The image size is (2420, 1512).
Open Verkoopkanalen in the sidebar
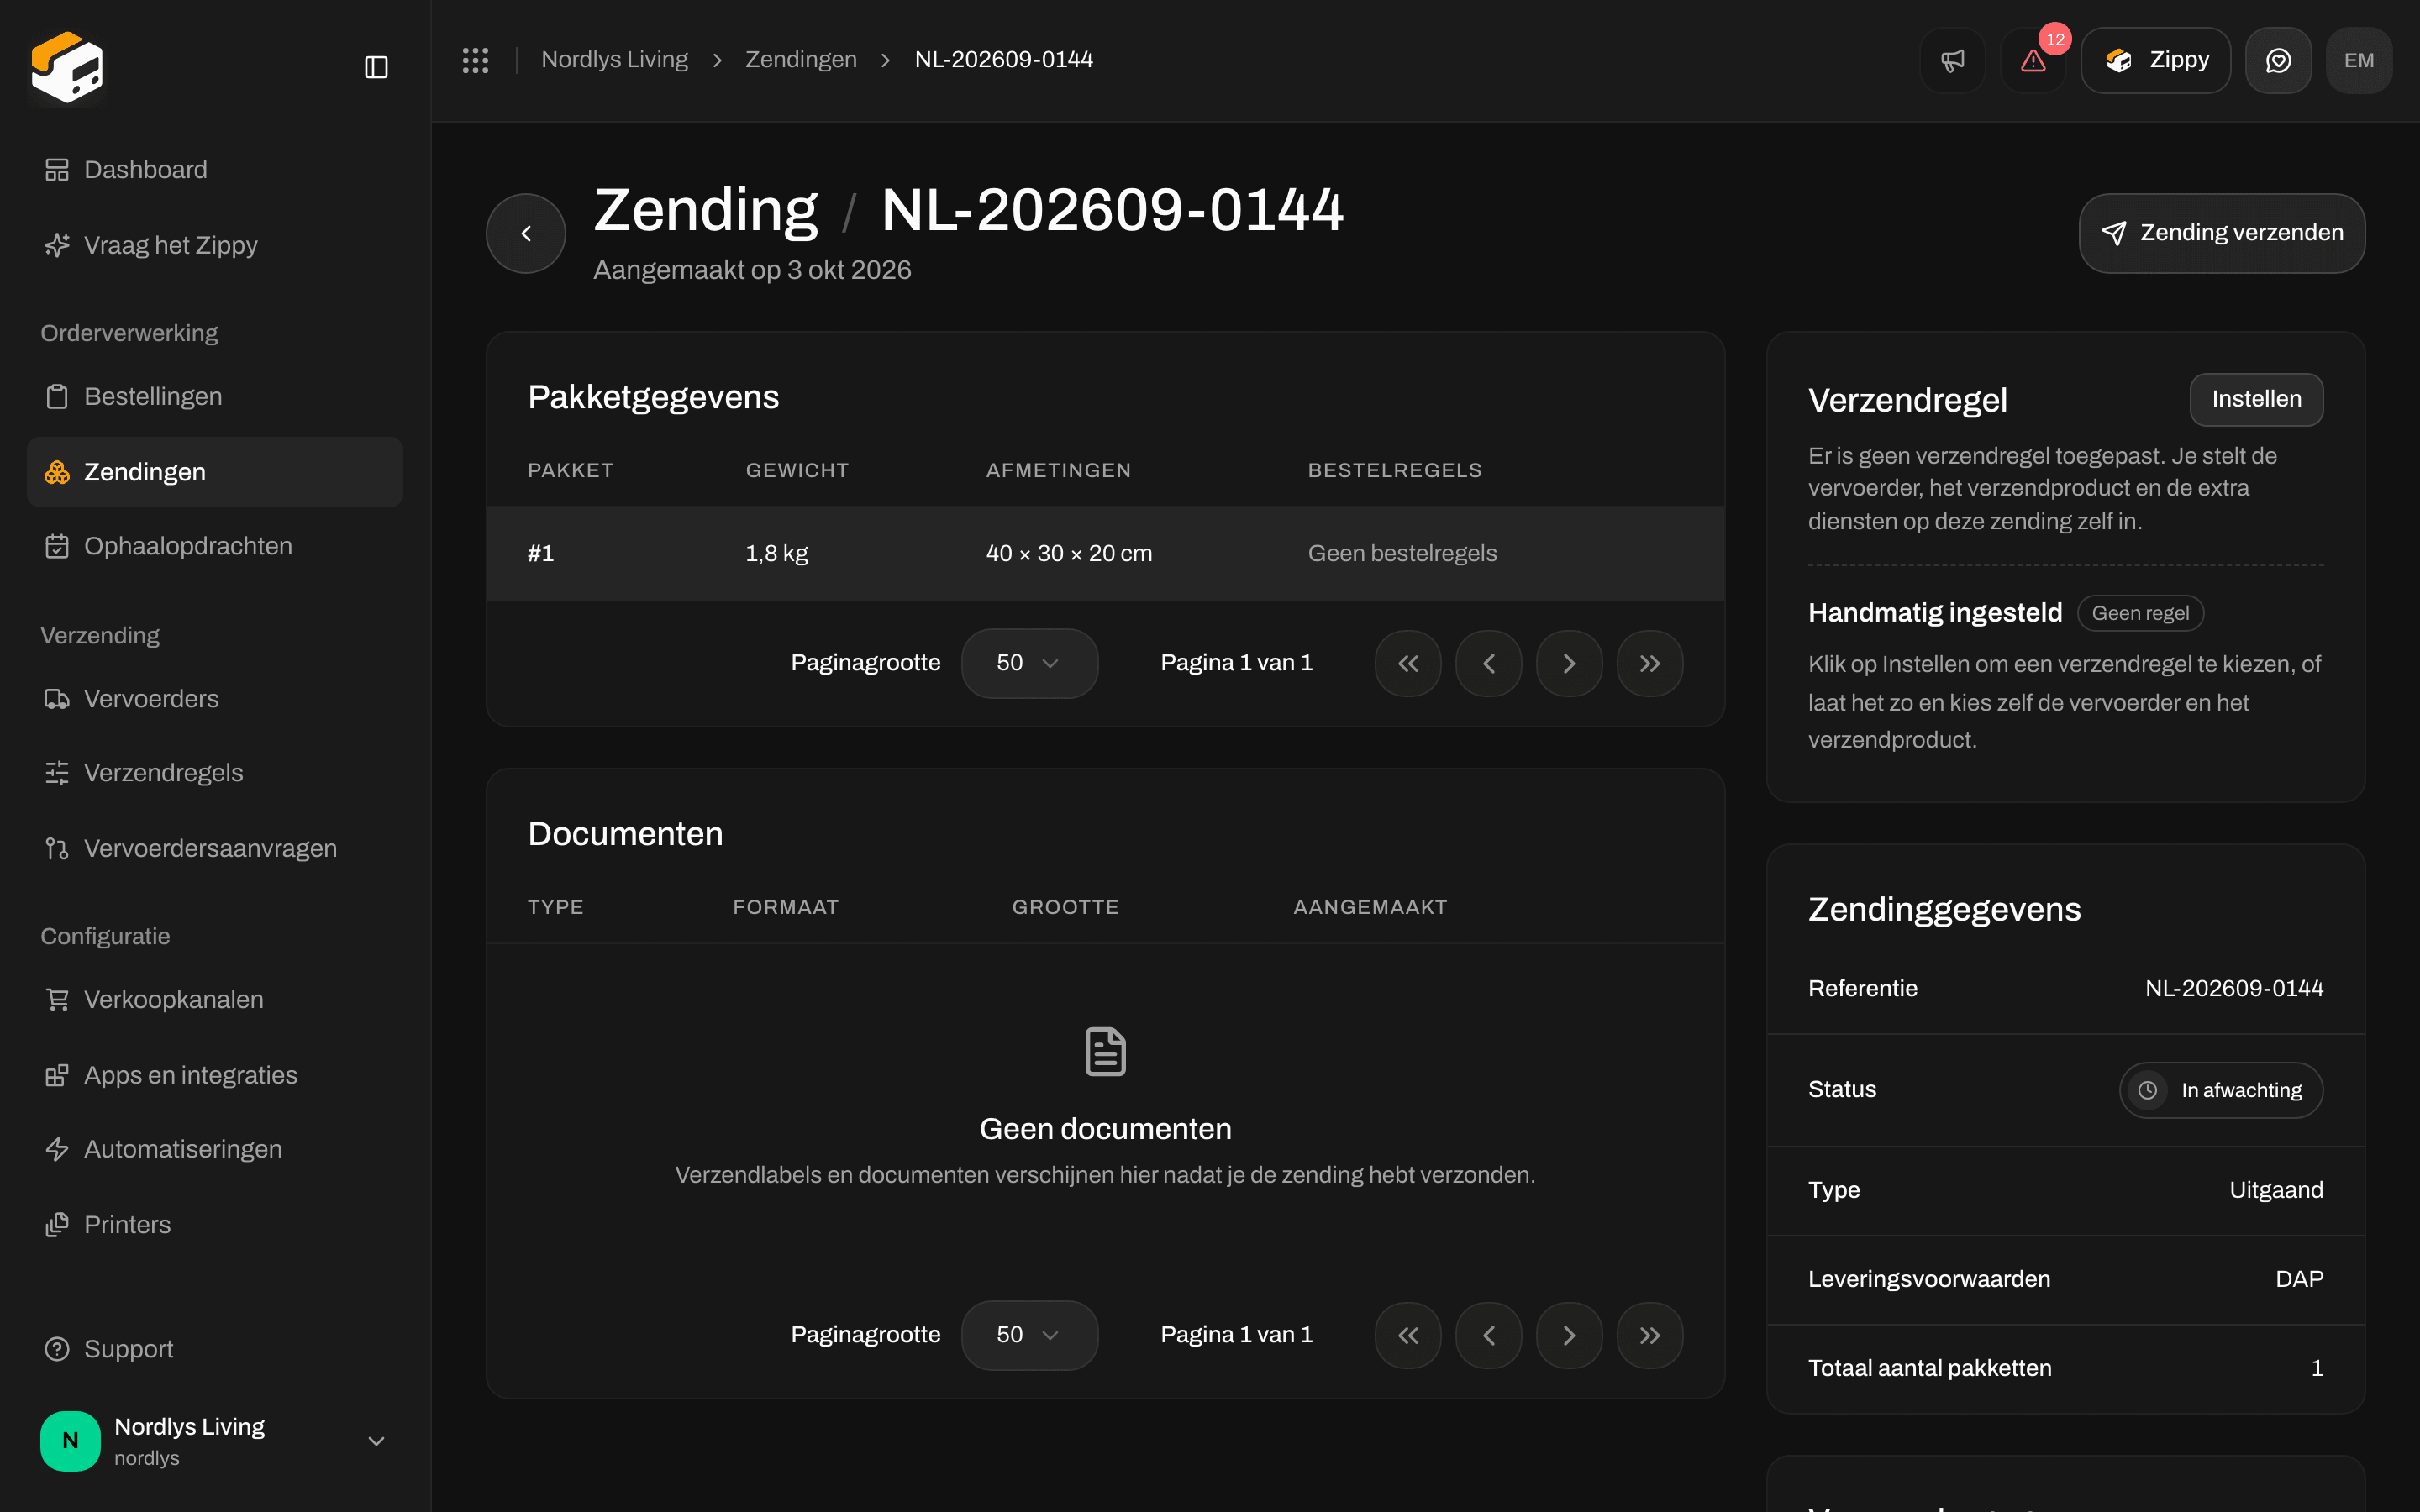pos(215,999)
